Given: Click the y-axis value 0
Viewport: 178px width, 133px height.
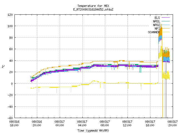Looking at the screenshot, I should pos(12,84).
